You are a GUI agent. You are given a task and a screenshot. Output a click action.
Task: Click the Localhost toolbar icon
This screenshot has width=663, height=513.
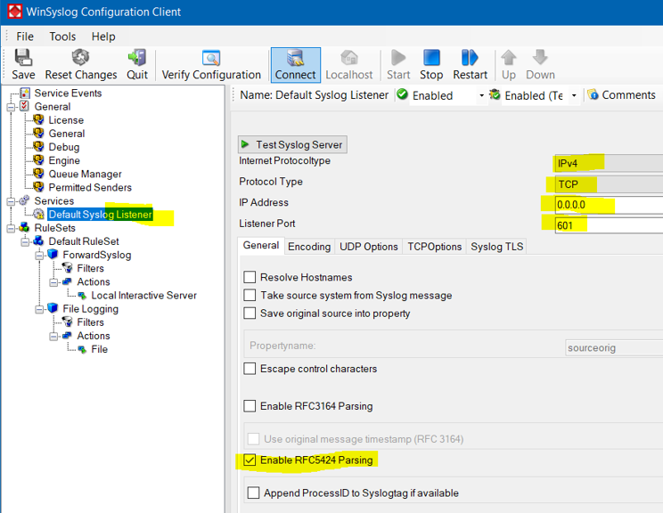point(349,58)
